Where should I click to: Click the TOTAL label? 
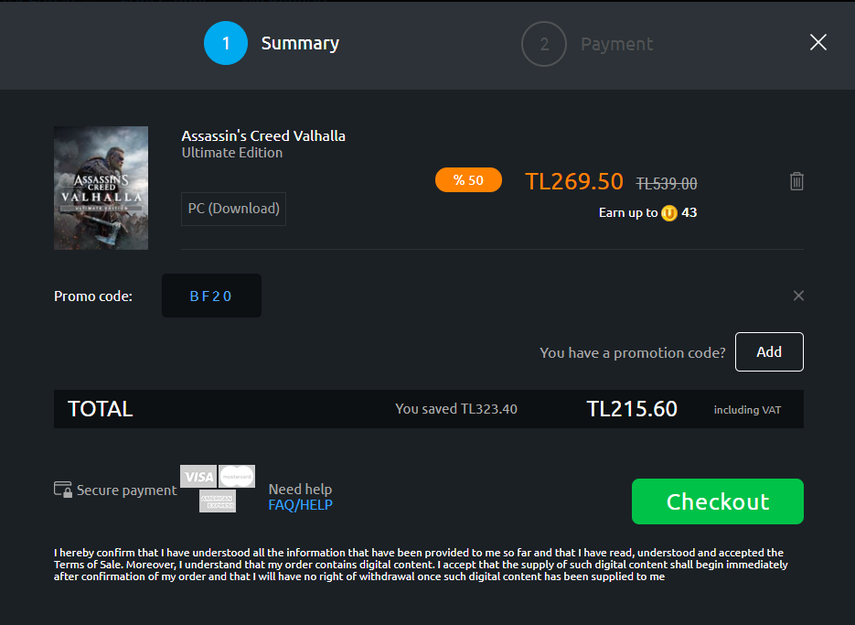click(x=101, y=409)
